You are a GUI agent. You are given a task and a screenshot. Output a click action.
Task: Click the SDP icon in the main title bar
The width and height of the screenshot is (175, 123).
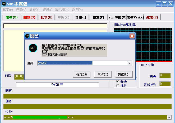4,4
